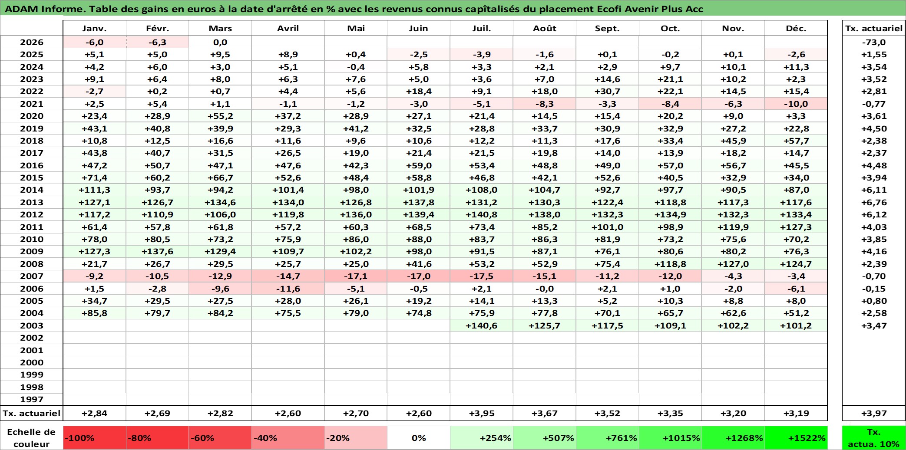Click the +59,0 cell for Juin 2016
Image resolution: width=906 pixels, height=450 pixels.
coord(419,165)
